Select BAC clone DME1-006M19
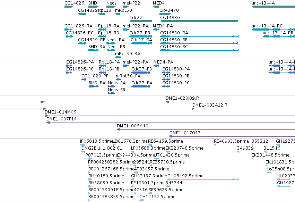The image size is (295, 202). (x=206, y=130)
